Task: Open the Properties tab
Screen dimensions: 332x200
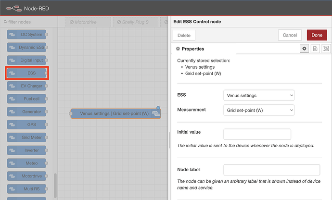Action: [x=204, y=49]
